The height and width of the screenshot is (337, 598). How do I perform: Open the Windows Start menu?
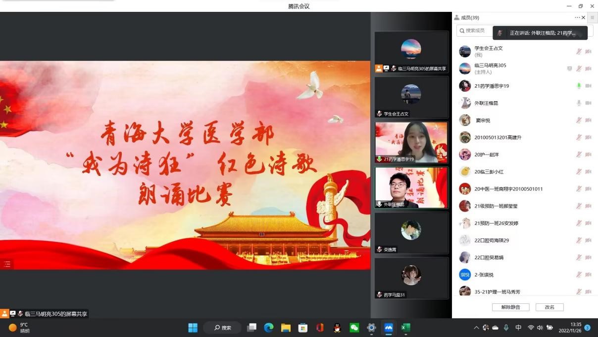tap(193, 328)
